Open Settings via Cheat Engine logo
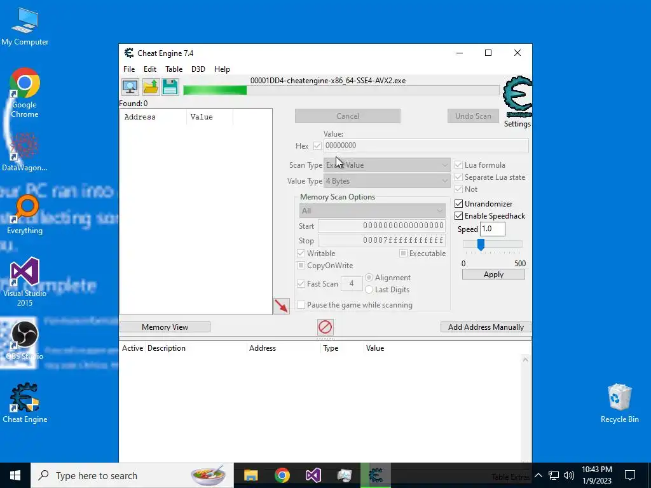This screenshot has width=651, height=488. point(517,102)
